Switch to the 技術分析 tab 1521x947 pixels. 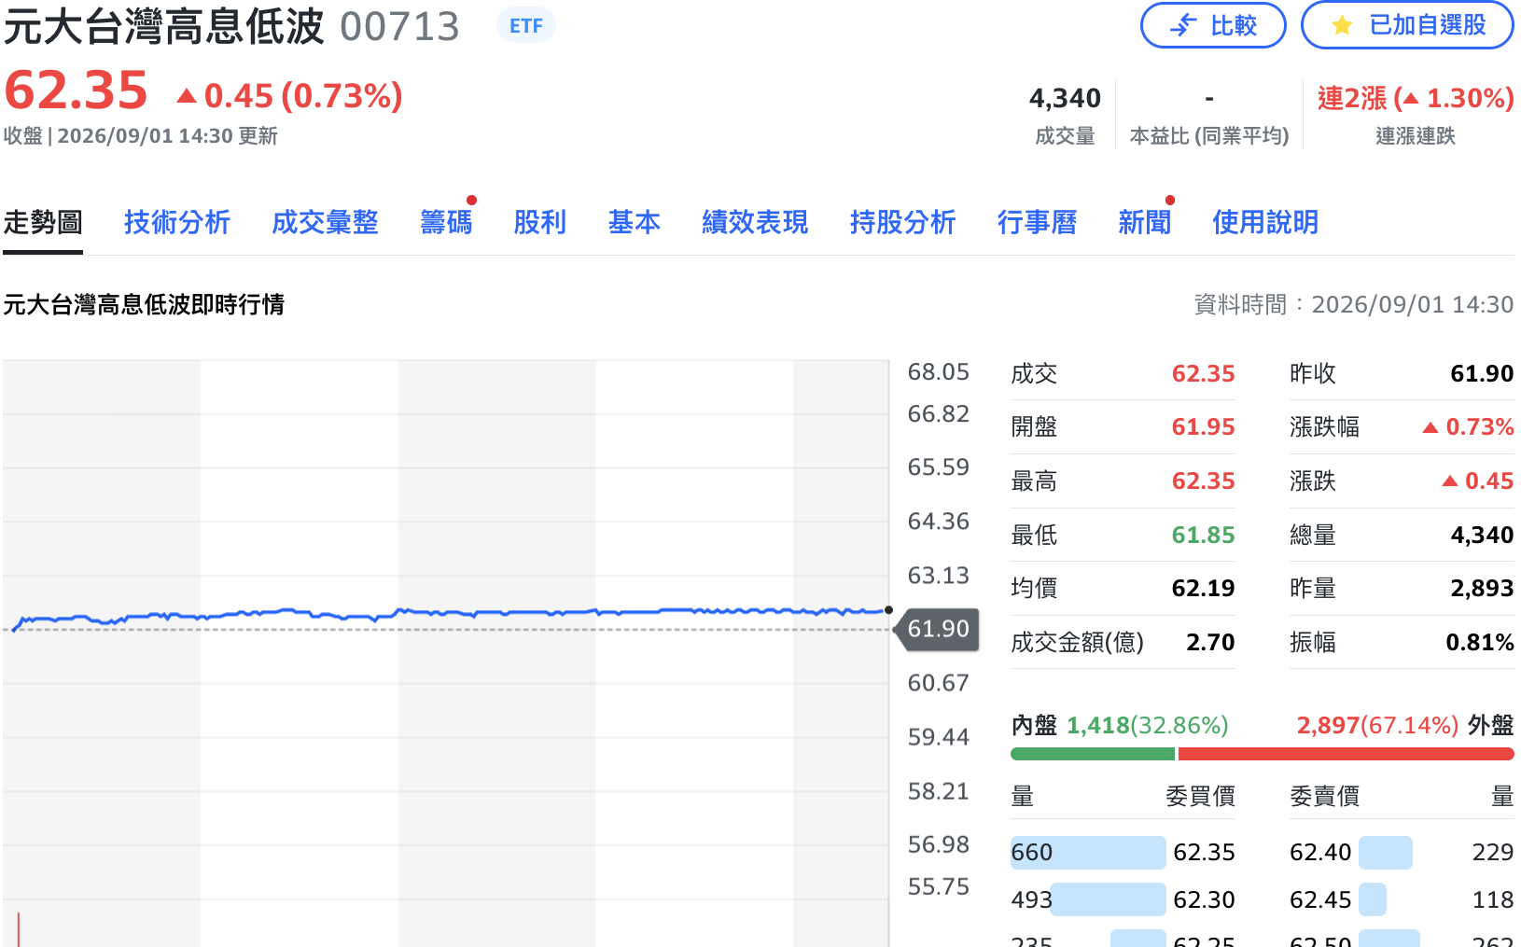click(x=177, y=222)
